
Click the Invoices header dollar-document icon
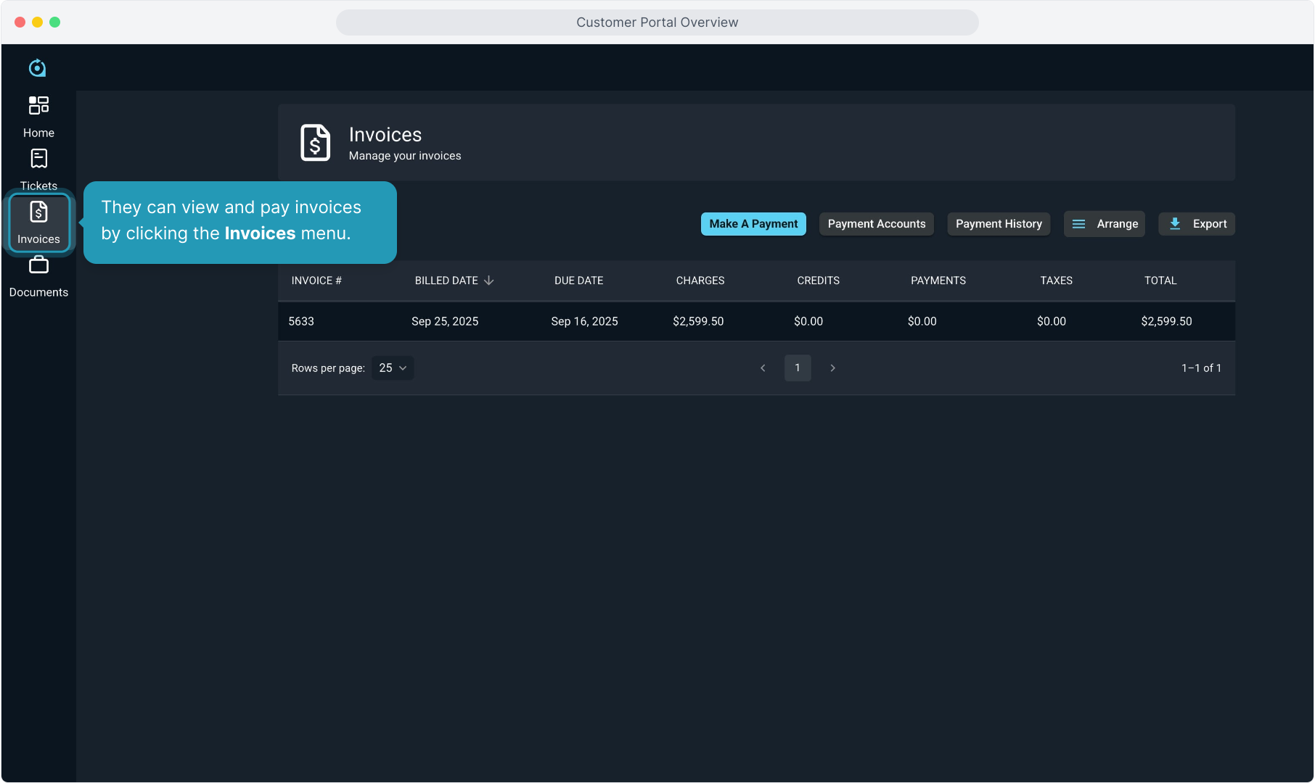tap(315, 142)
